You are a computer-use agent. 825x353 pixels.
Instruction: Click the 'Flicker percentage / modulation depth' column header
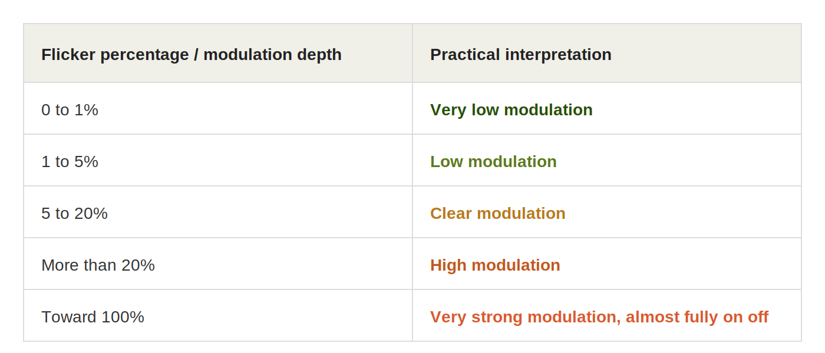218,53
